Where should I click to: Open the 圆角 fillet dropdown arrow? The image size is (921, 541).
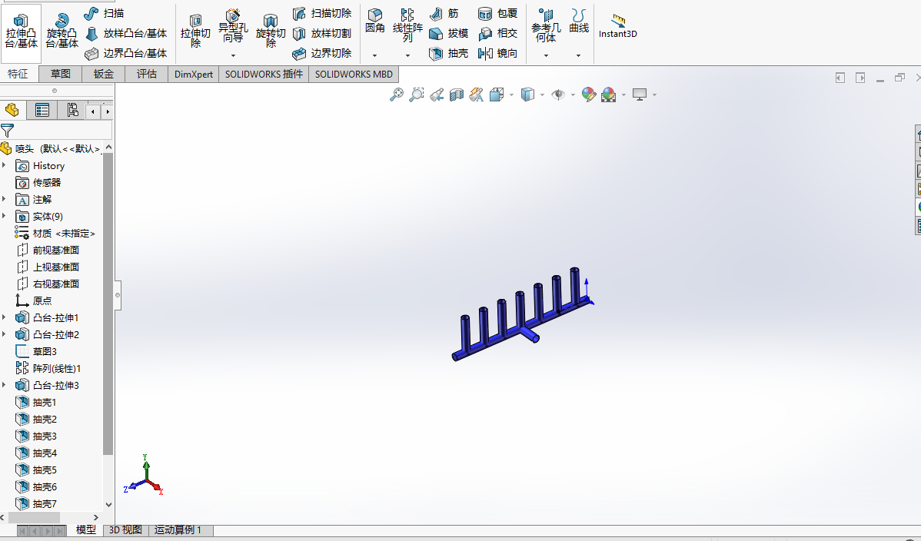374,56
